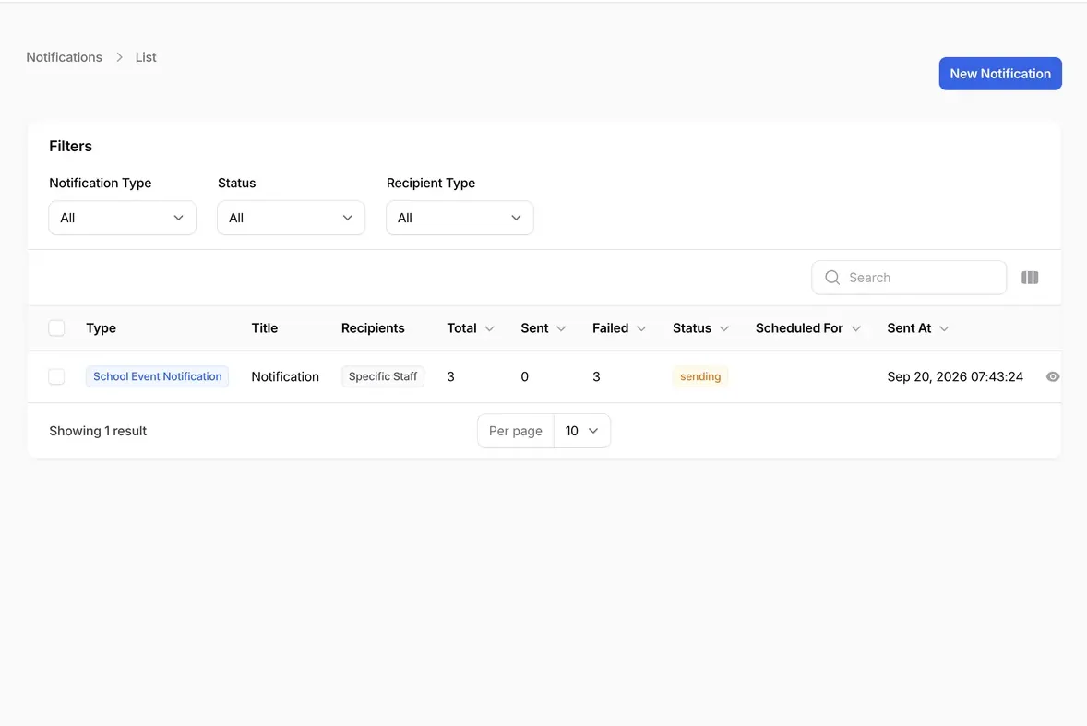The height and width of the screenshot is (726, 1087).
Task: Tick the School Event Notification row checkbox
Action: (x=57, y=377)
